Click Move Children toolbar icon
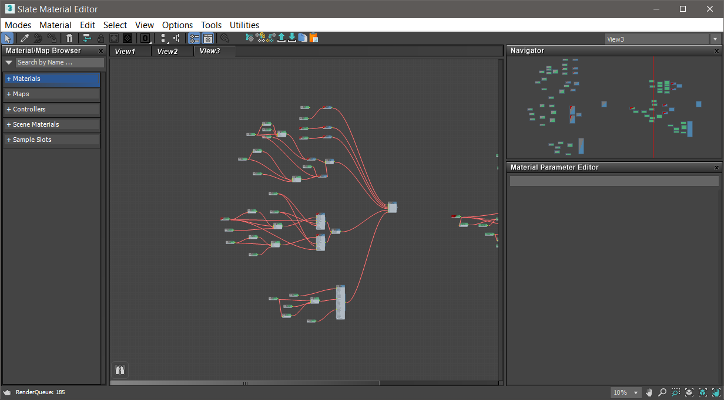Viewport: 724px width, 400px height. 86,38
